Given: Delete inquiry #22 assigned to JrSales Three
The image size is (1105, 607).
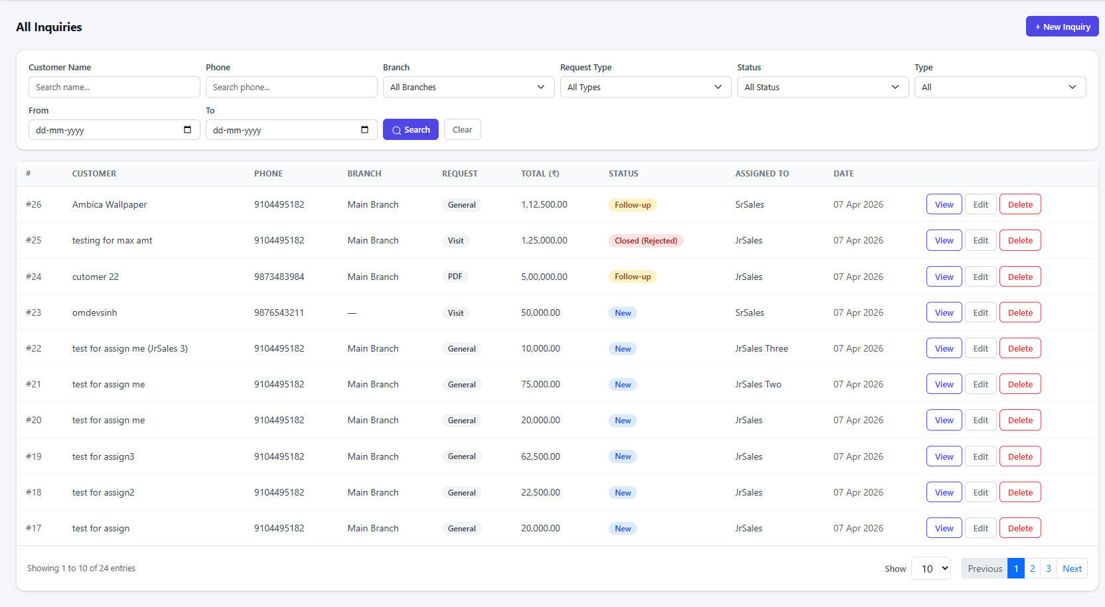Looking at the screenshot, I should [x=1020, y=348].
